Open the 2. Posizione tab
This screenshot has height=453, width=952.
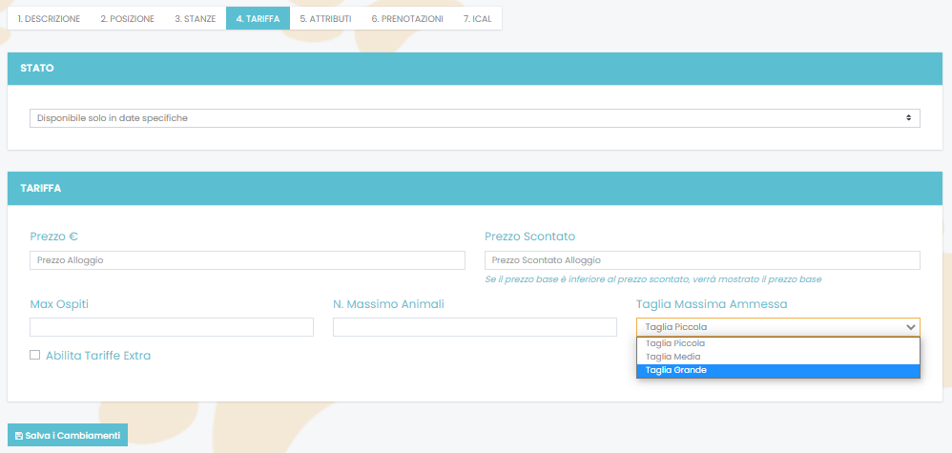[x=127, y=18]
